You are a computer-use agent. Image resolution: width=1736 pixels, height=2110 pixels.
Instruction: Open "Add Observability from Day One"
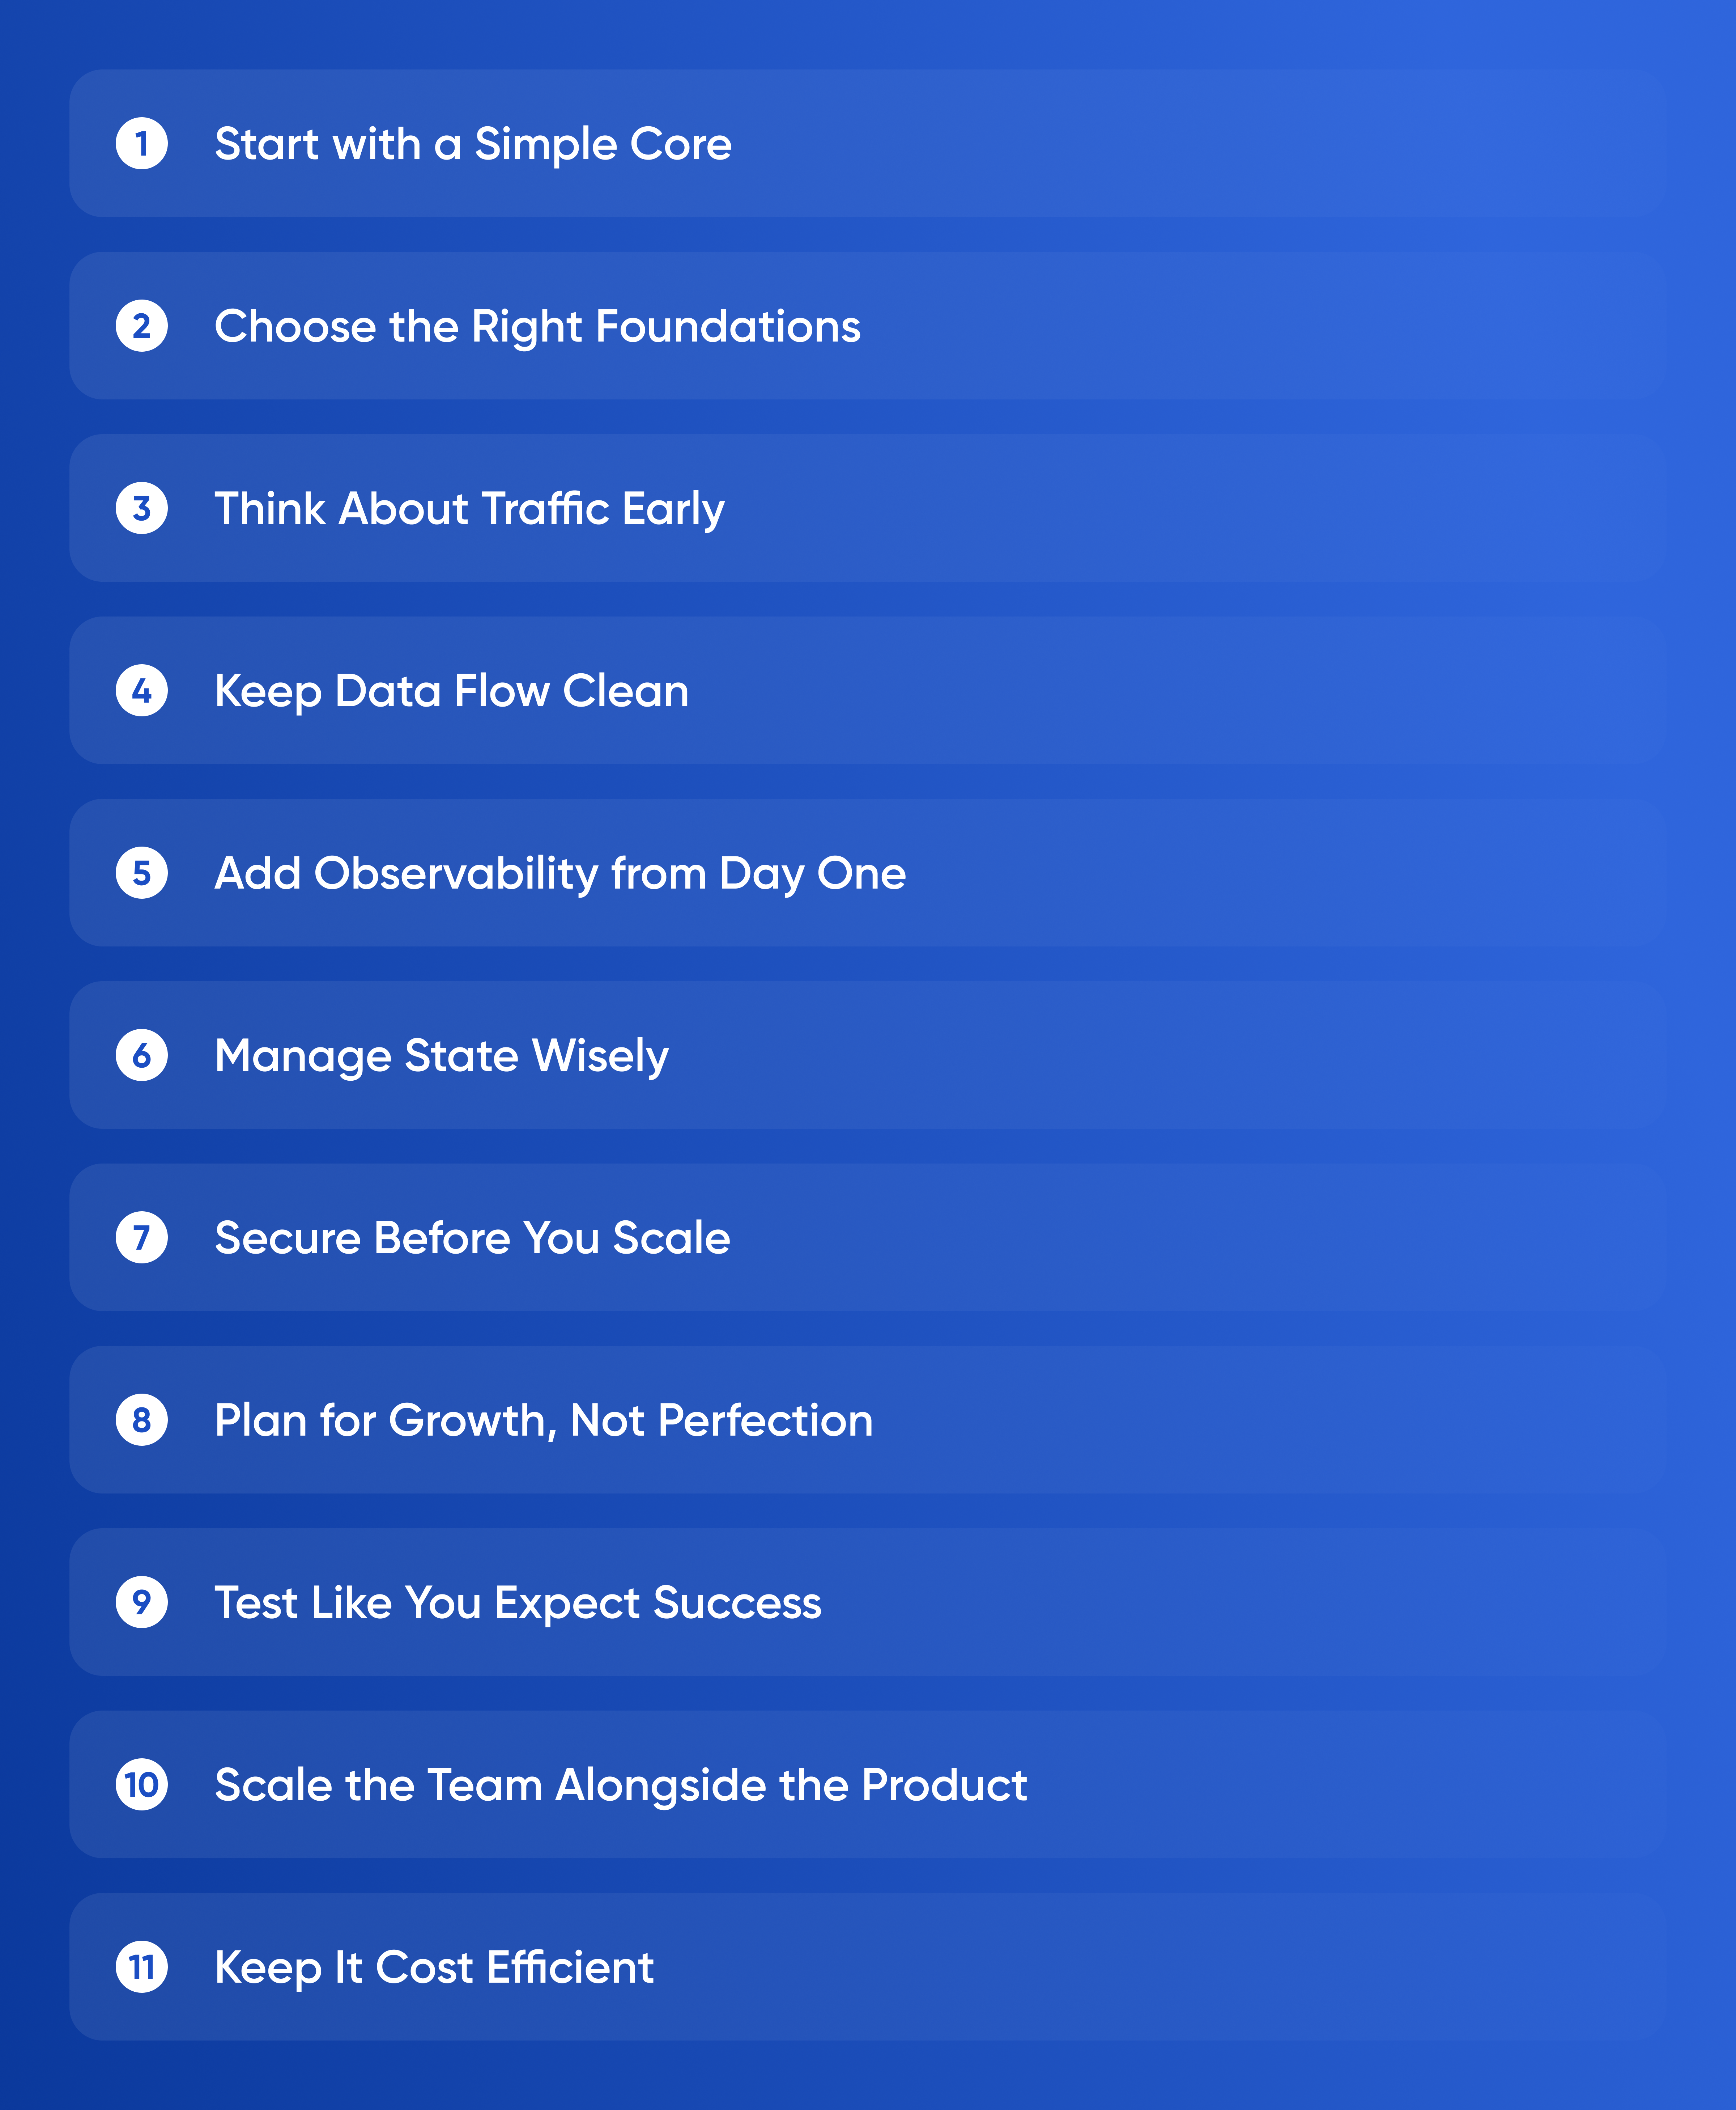560,872
